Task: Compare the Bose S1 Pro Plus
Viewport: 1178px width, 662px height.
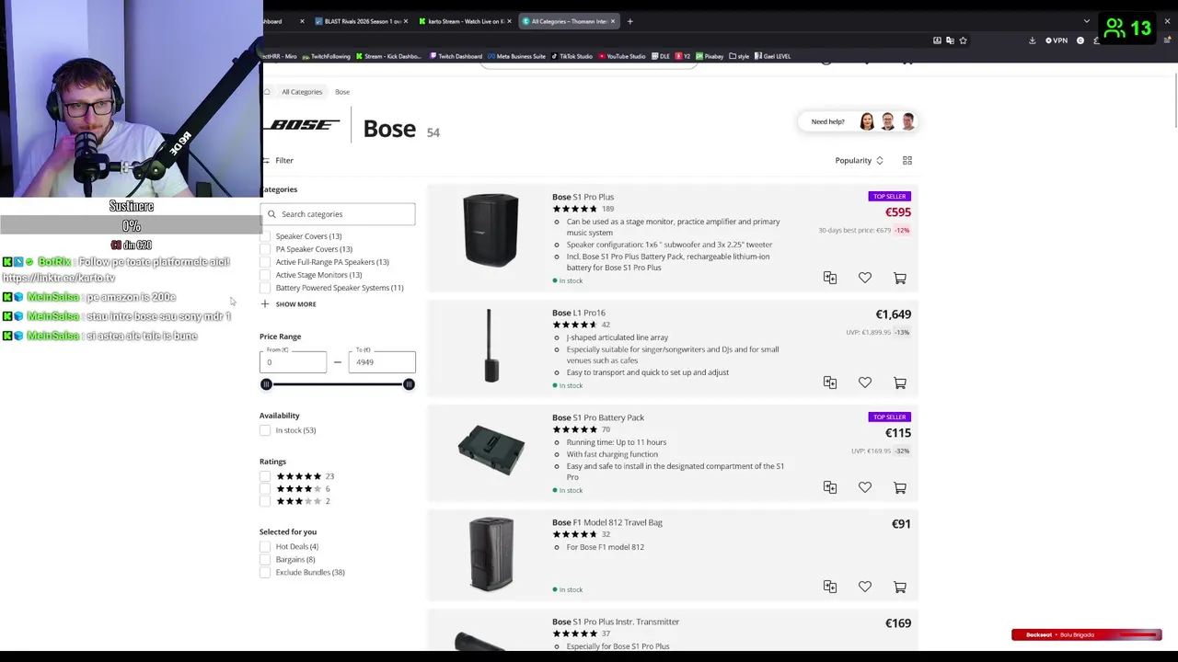Action: pos(830,278)
